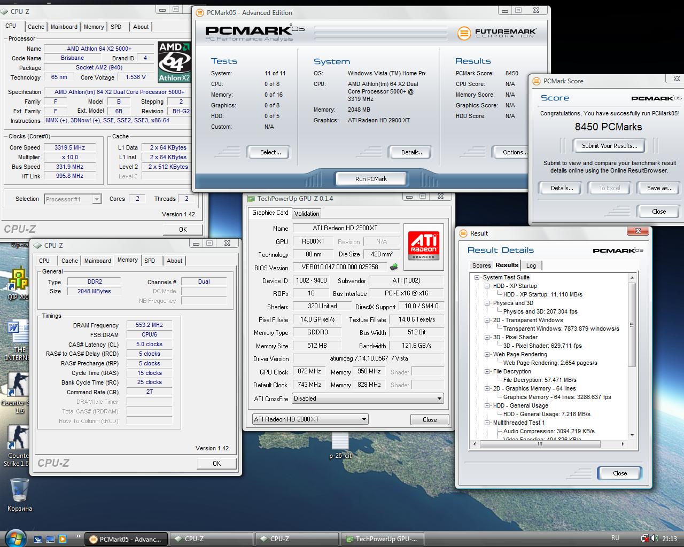The image size is (684, 547).
Task: Click the Futuremark Corporation logo
Action: 497,33
